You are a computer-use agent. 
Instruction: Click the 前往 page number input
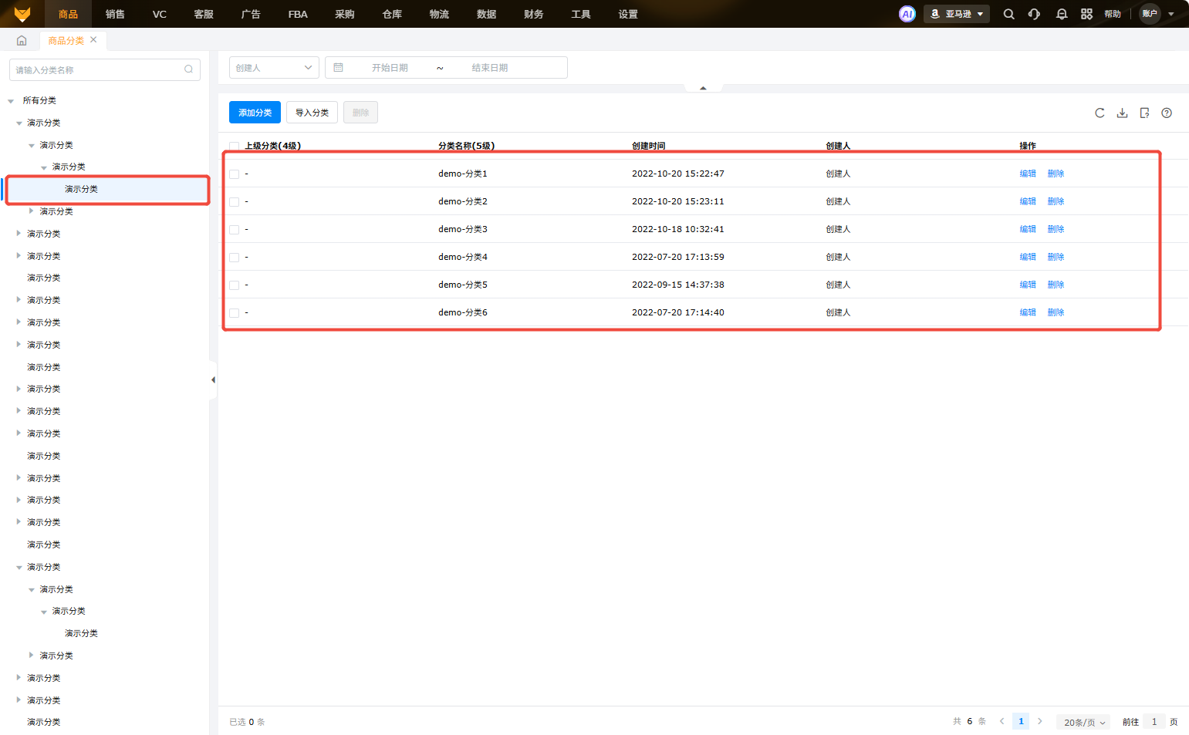(x=1154, y=722)
